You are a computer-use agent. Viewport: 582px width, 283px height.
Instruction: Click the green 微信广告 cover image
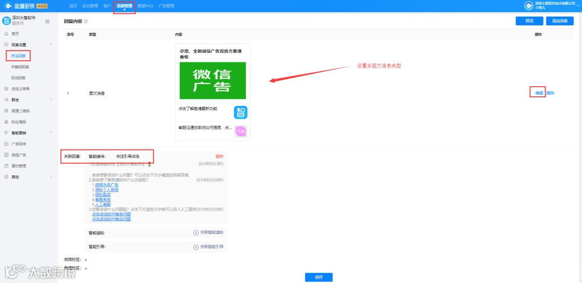tap(213, 80)
